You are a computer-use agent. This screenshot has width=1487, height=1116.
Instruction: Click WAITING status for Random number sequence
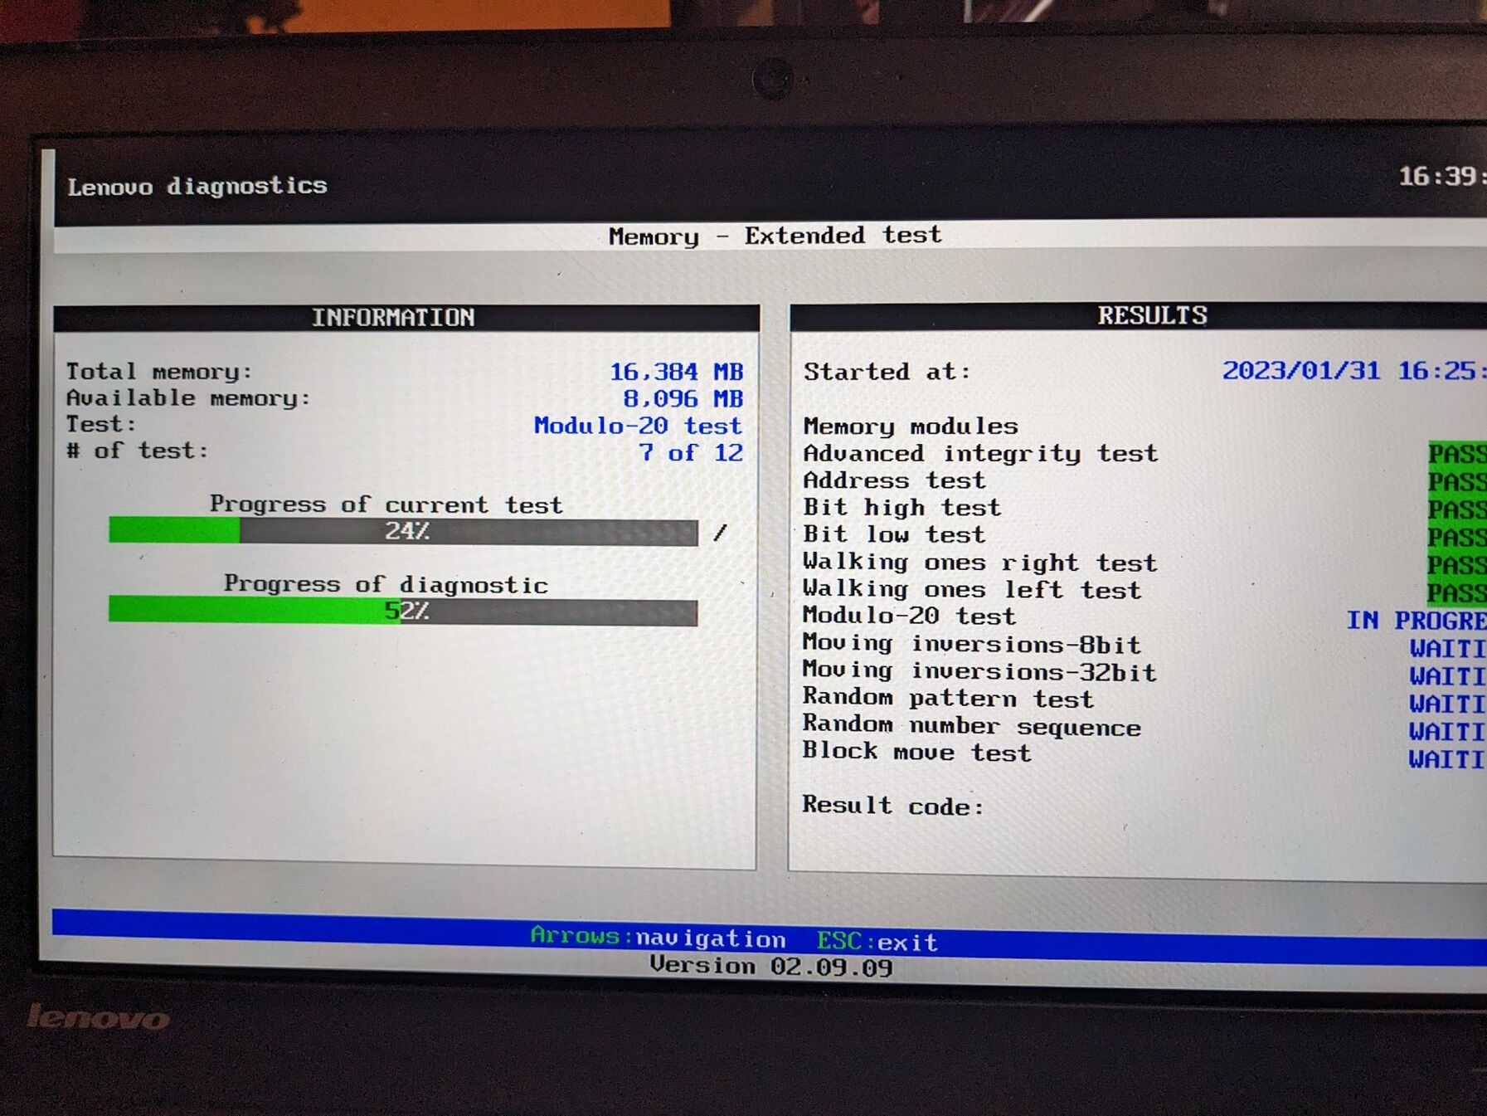coord(1448,732)
